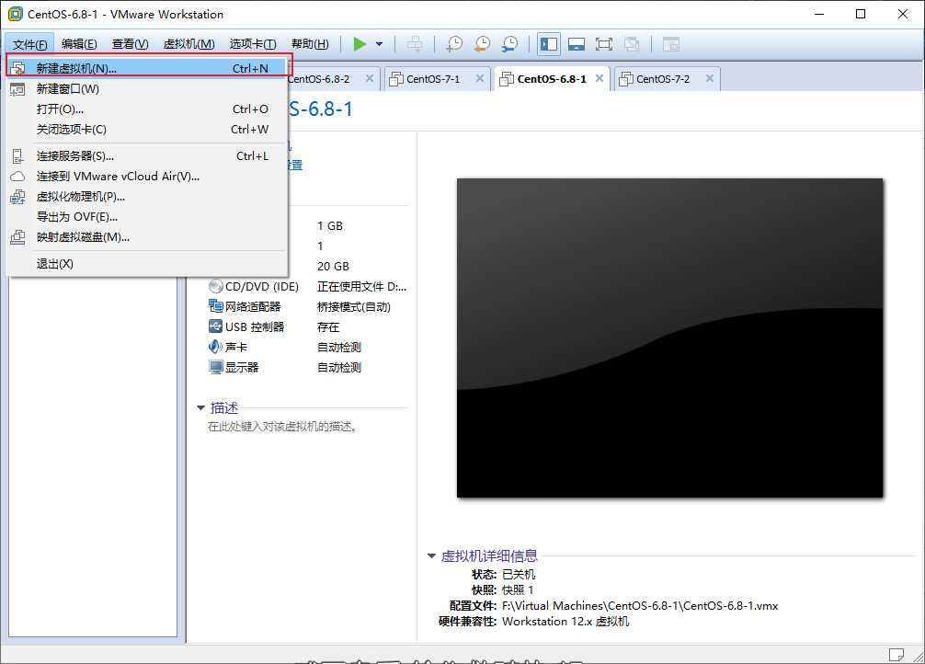Close the CentOS-7-1 tab

[480, 78]
